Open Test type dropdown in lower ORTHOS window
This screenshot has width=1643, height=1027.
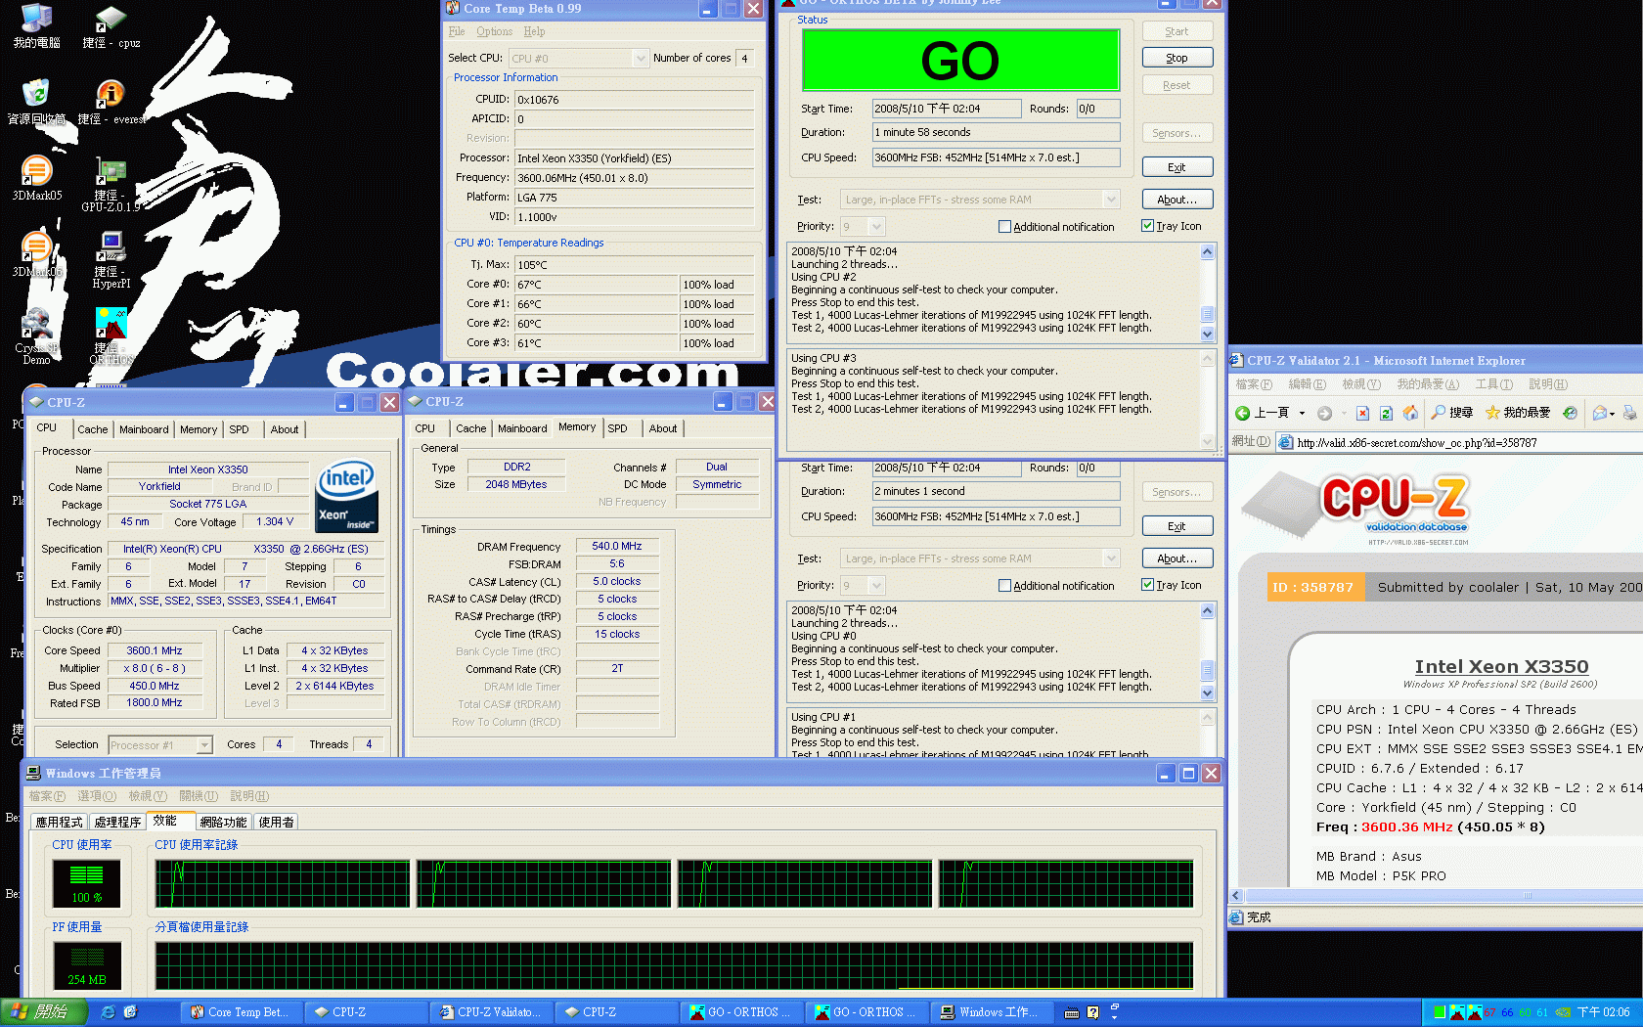pyautogui.click(x=1111, y=558)
